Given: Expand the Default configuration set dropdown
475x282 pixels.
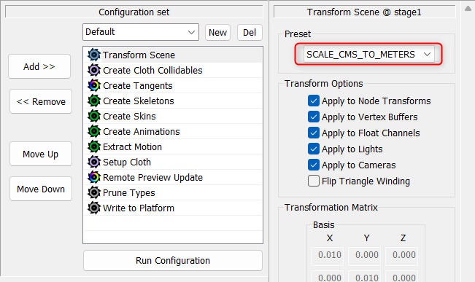Looking at the screenshot, I should (x=141, y=32).
